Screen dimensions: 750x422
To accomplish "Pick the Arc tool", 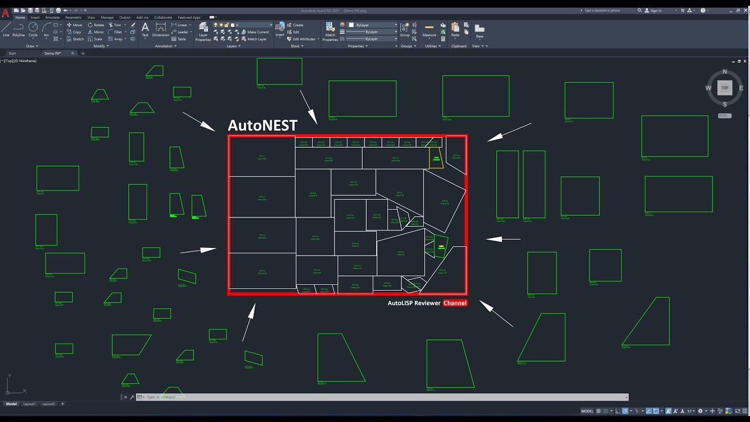I will 46,29.
